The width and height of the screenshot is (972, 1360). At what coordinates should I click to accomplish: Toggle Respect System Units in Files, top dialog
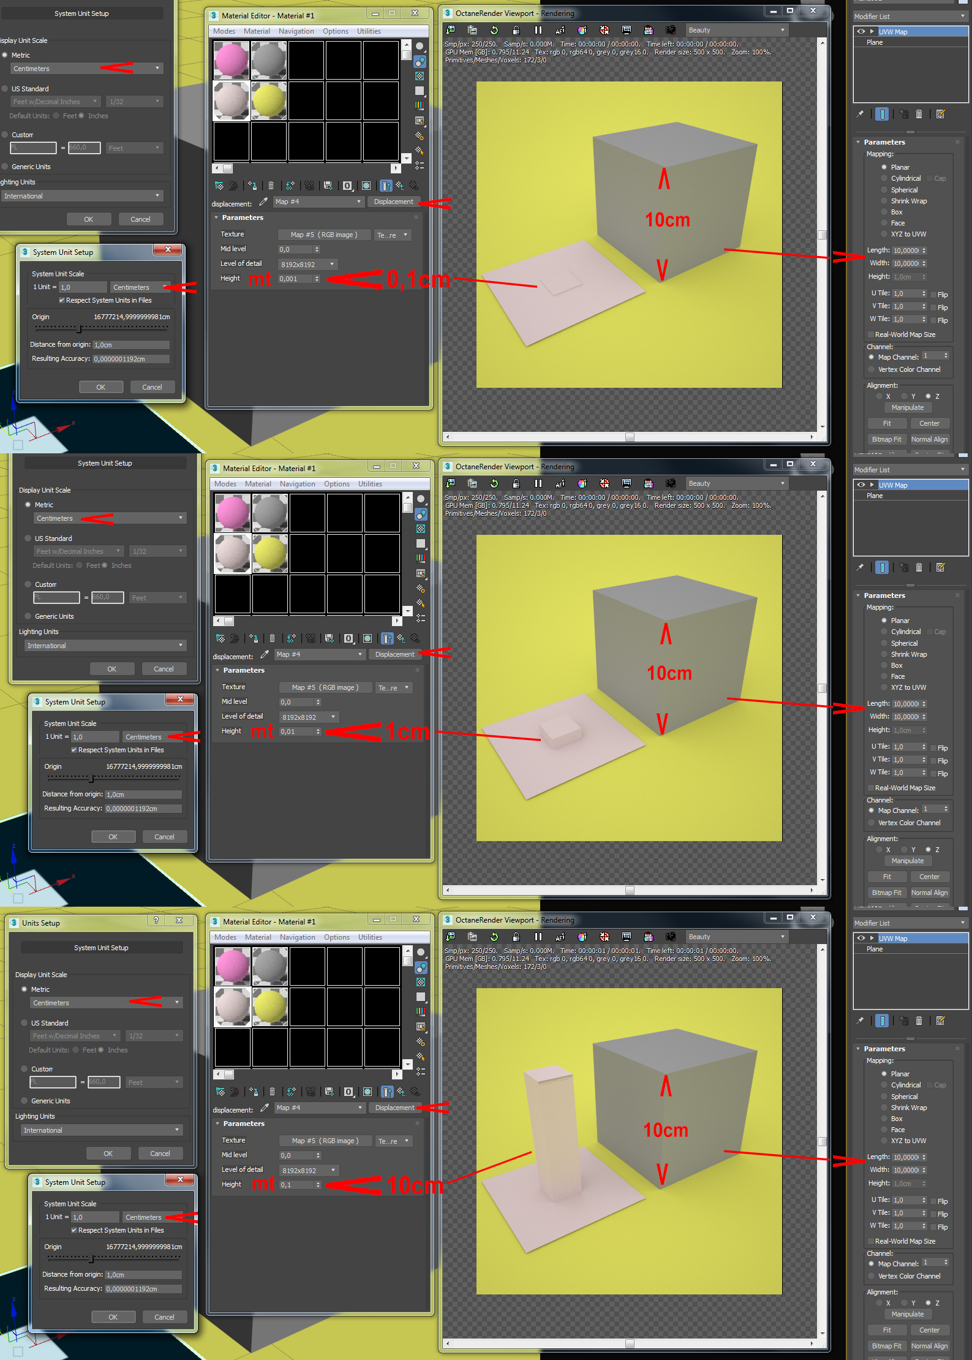[x=62, y=300]
